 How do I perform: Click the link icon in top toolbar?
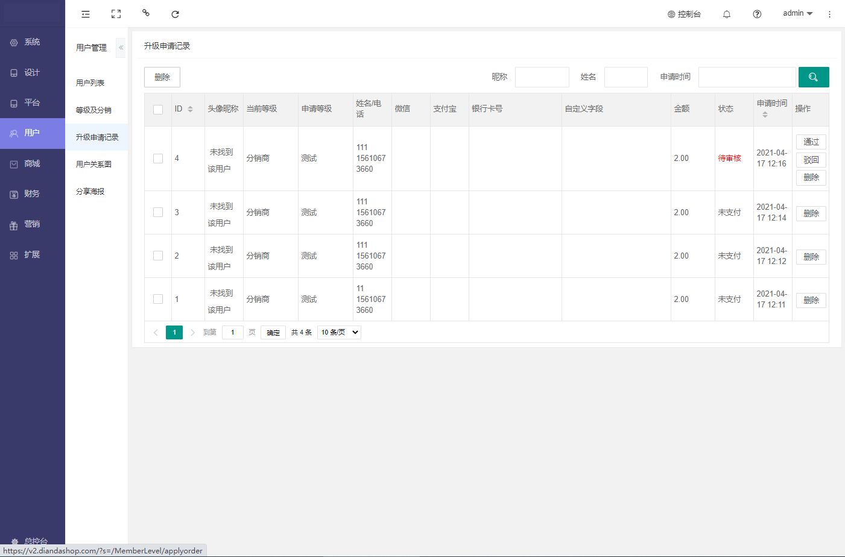pos(145,13)
